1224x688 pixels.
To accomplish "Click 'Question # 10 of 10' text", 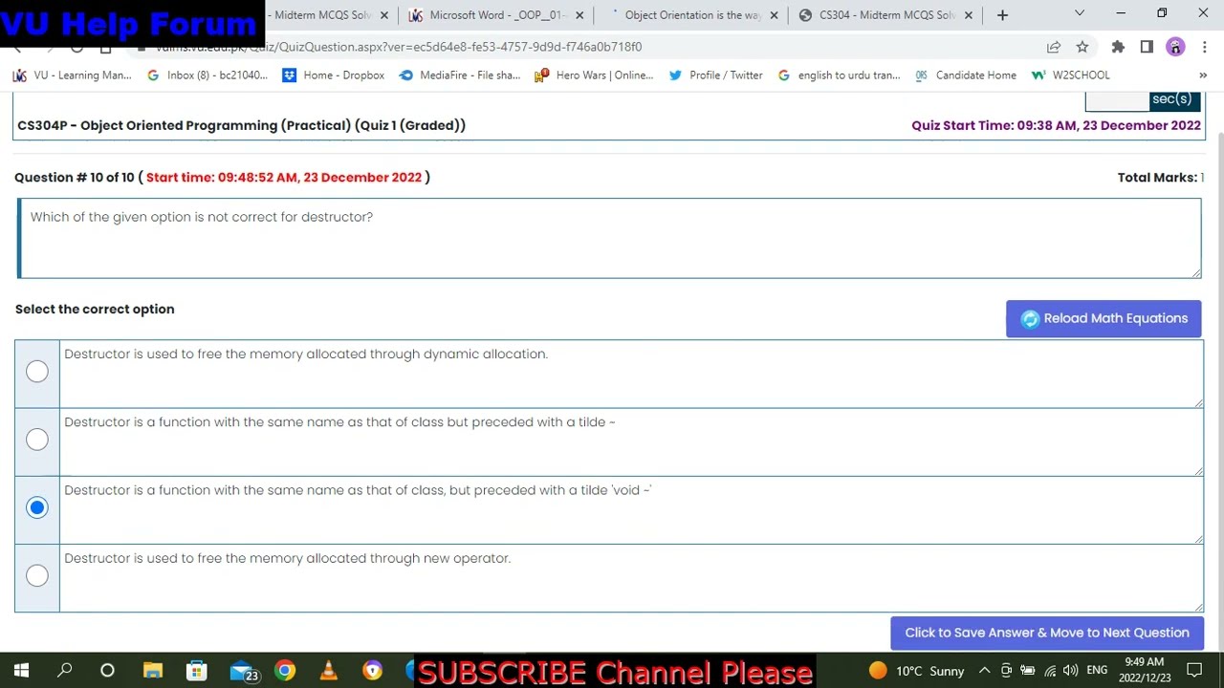I will 75,178.
